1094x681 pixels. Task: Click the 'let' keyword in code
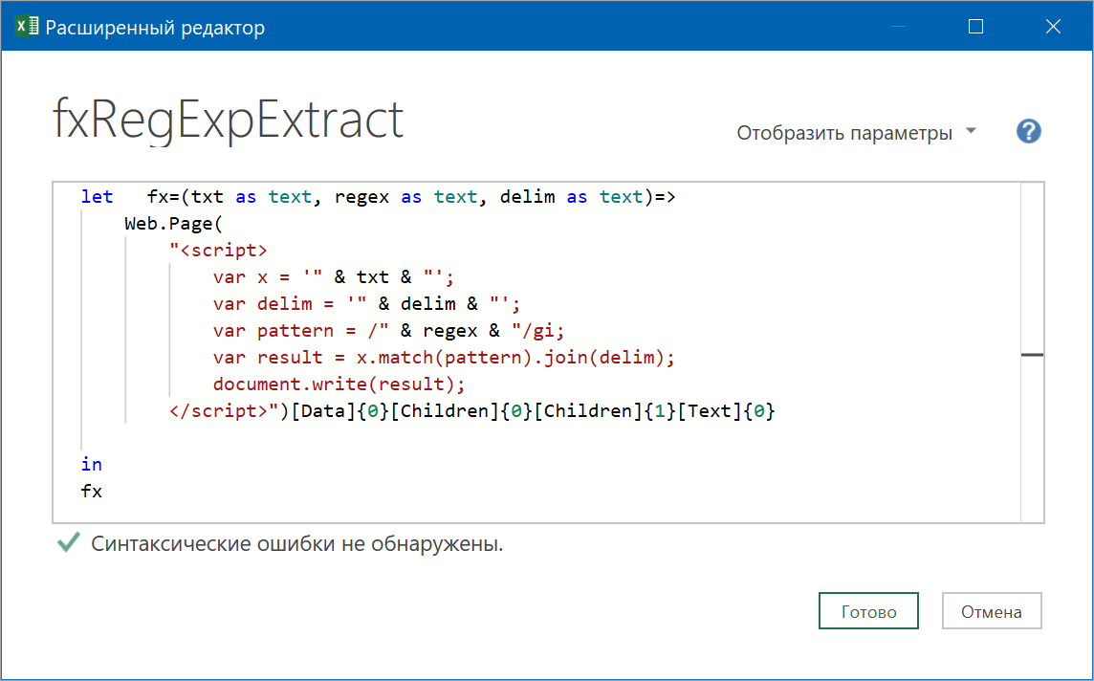[97, 197]
